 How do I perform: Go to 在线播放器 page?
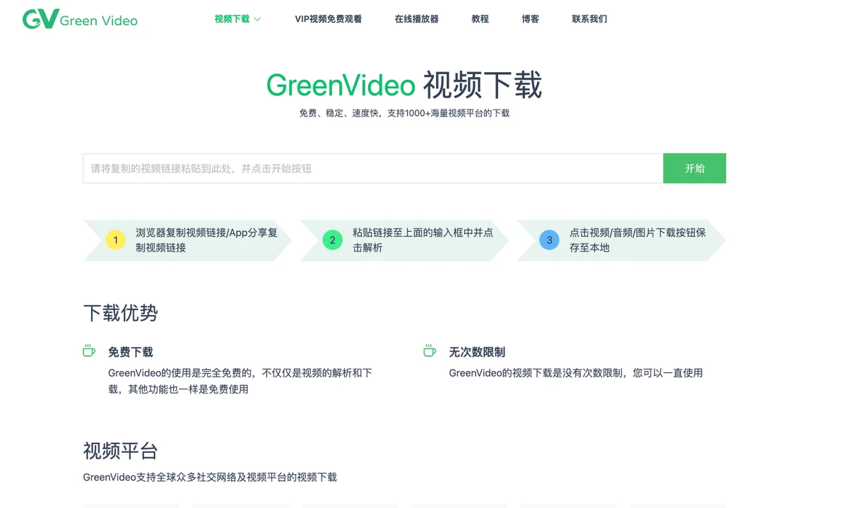point(416,19)
